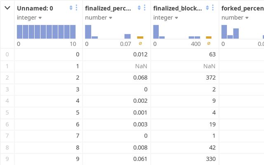Open the finalized_block column options menu
This screenshot has height=165, width=264.
pyautogui.click(x=213, y=8)
